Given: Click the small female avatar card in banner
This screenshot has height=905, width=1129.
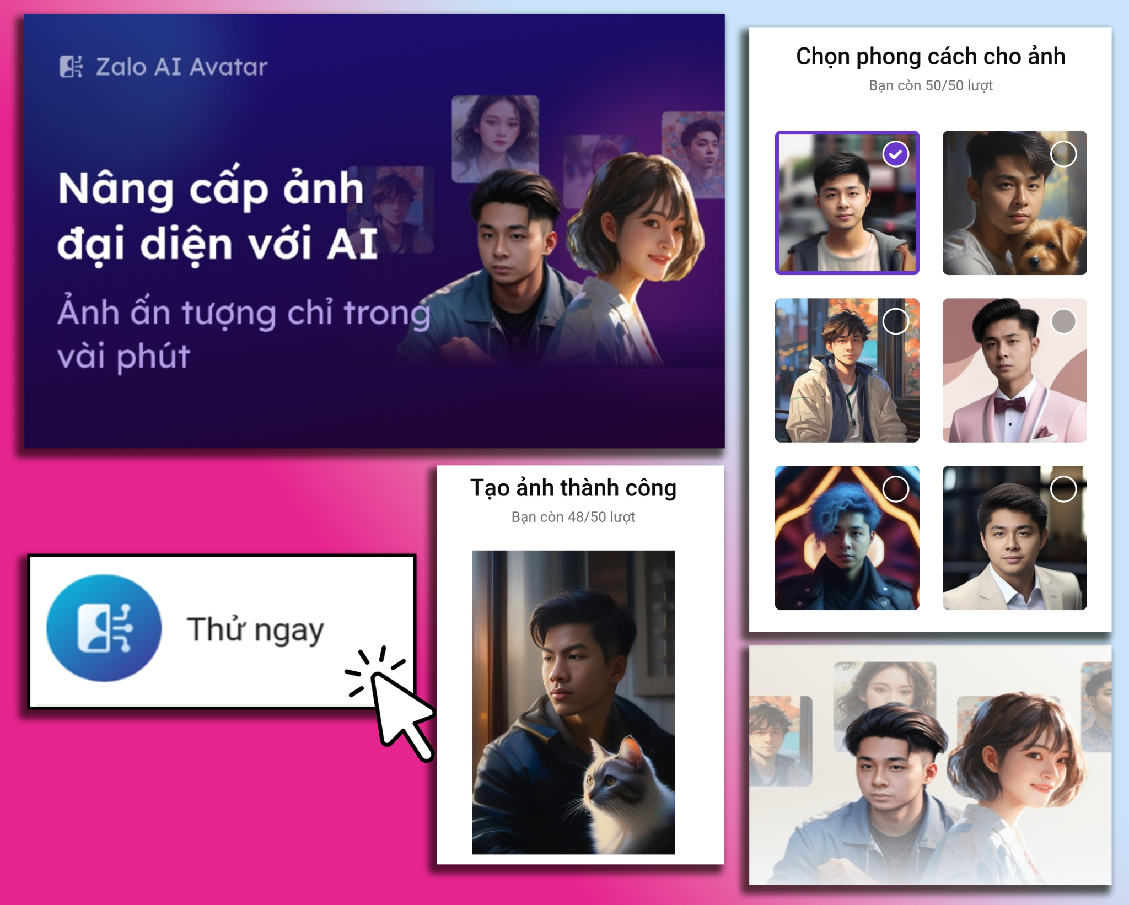Looking at the screenshot, I should tap(495, 138).
